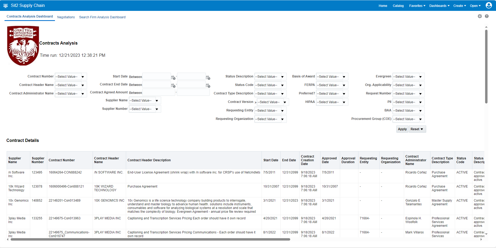The height and width of the screenshot is (248, 496).
Task: Open the Basis of Award dropdown
Action: tap(344, 77)
